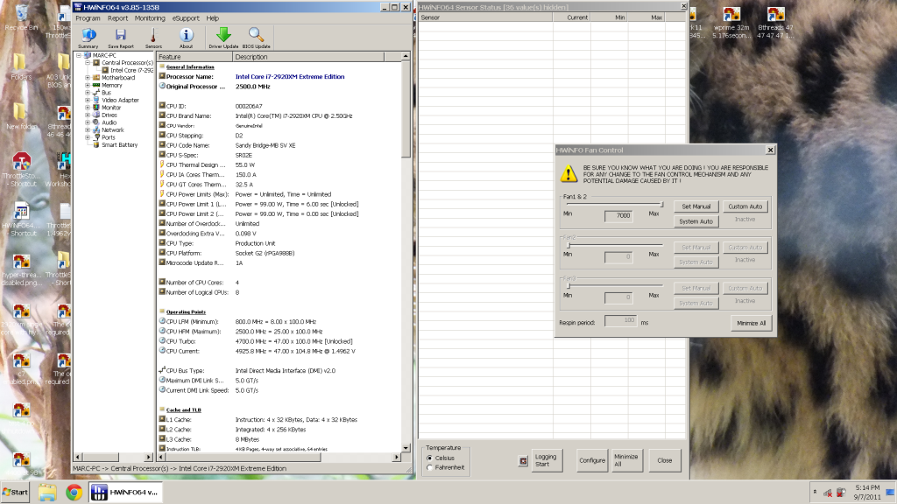Select the 8threads 47 desktop icon
The image size is (897, 504).
(x=775, y=22)
